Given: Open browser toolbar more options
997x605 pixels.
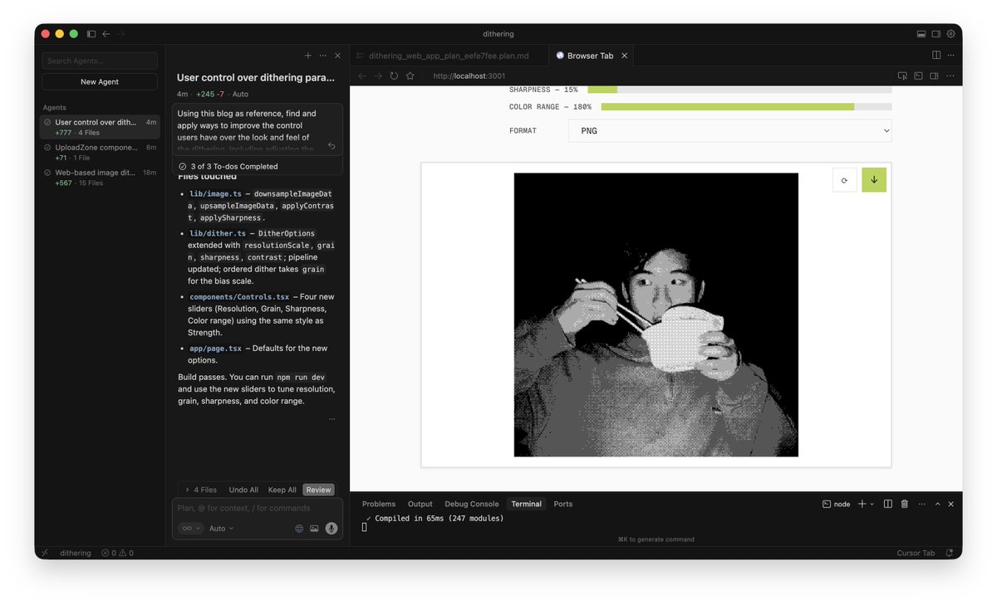Looking at the screenshot, I should click(x=950, y=76).
